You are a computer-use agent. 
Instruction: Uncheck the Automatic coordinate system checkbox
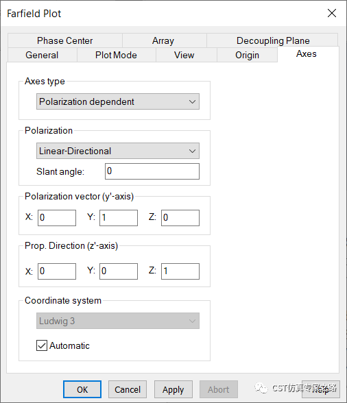pos(42,345)
